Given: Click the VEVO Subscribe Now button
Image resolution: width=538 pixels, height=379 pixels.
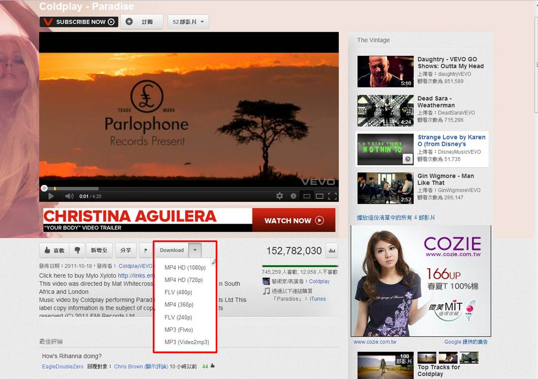Looking at the screenshot, I should pos(79,22).
